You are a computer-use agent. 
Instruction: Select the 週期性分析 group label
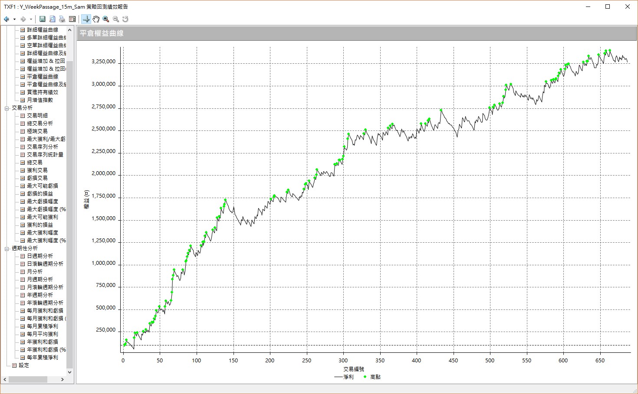[x=25, y=248]
